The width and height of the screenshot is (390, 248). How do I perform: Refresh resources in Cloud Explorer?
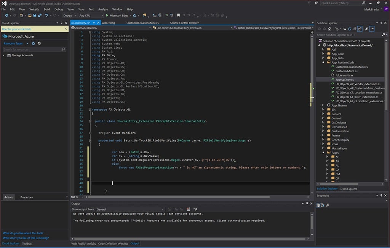(x=34, y=43)
